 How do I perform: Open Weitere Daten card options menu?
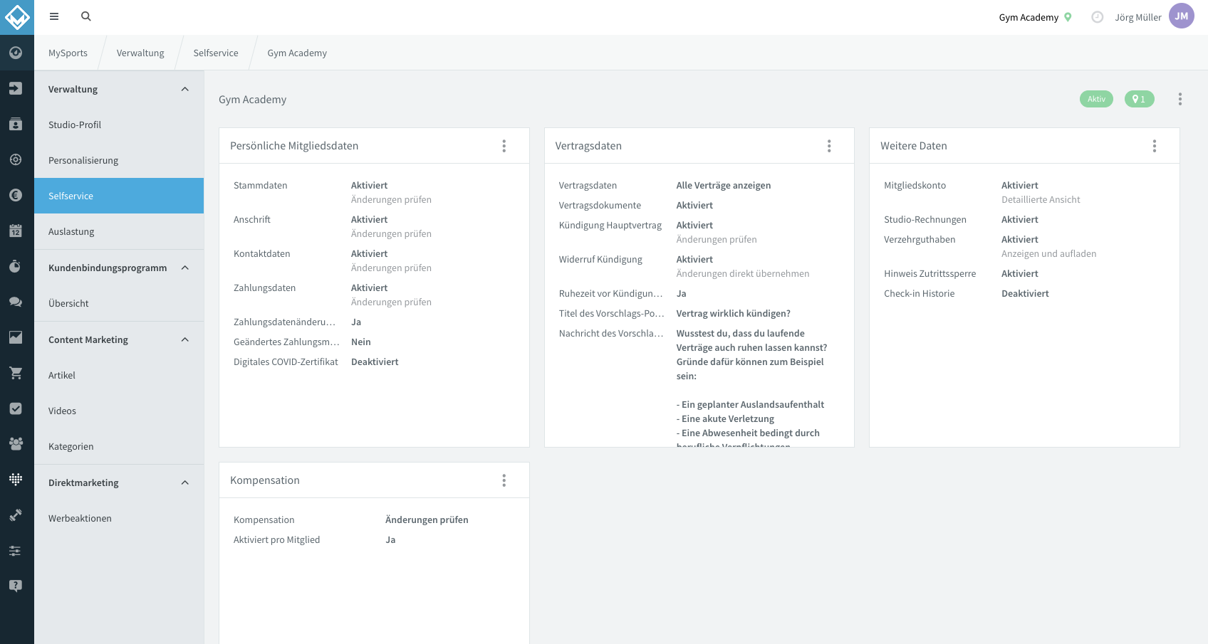click(1155, 146)
